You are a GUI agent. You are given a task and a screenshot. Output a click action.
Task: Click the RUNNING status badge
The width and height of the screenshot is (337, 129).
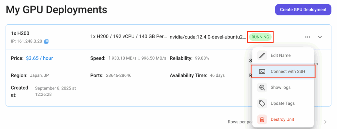click(x=260, y=37)
